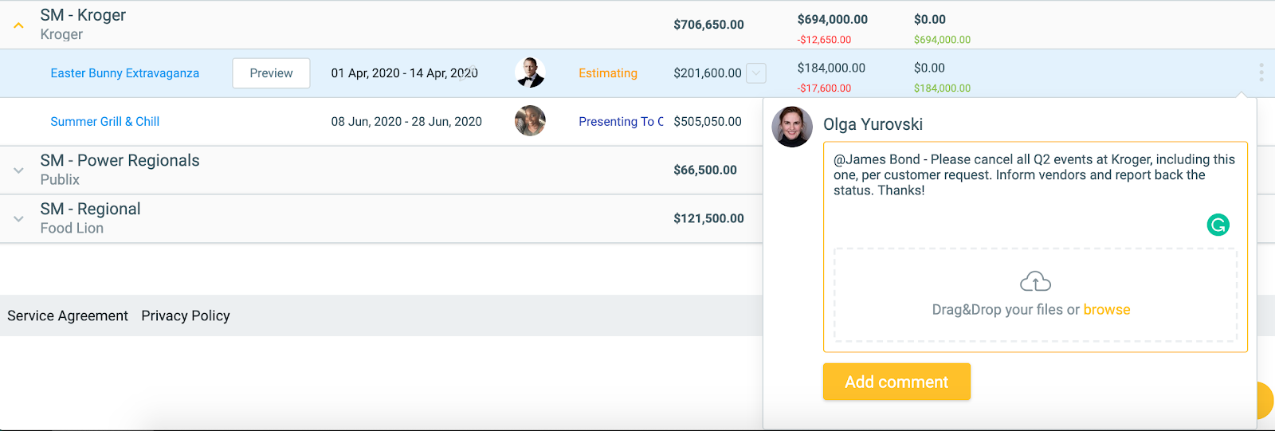
Task: Expand the SM - Regional Food Lion group
Action: coord(18,219)
